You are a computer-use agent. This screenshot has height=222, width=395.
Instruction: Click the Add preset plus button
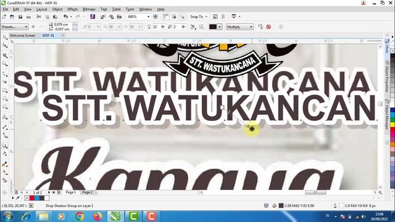pyautogui.click(x=33, y=27)
